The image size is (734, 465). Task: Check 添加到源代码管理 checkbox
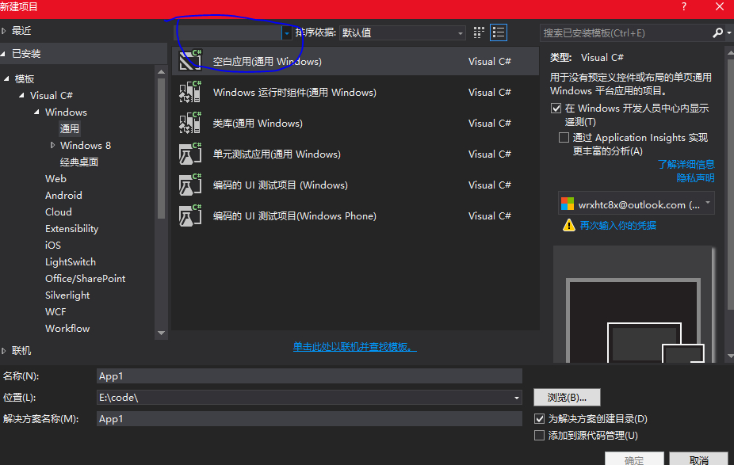coord(539,435)
